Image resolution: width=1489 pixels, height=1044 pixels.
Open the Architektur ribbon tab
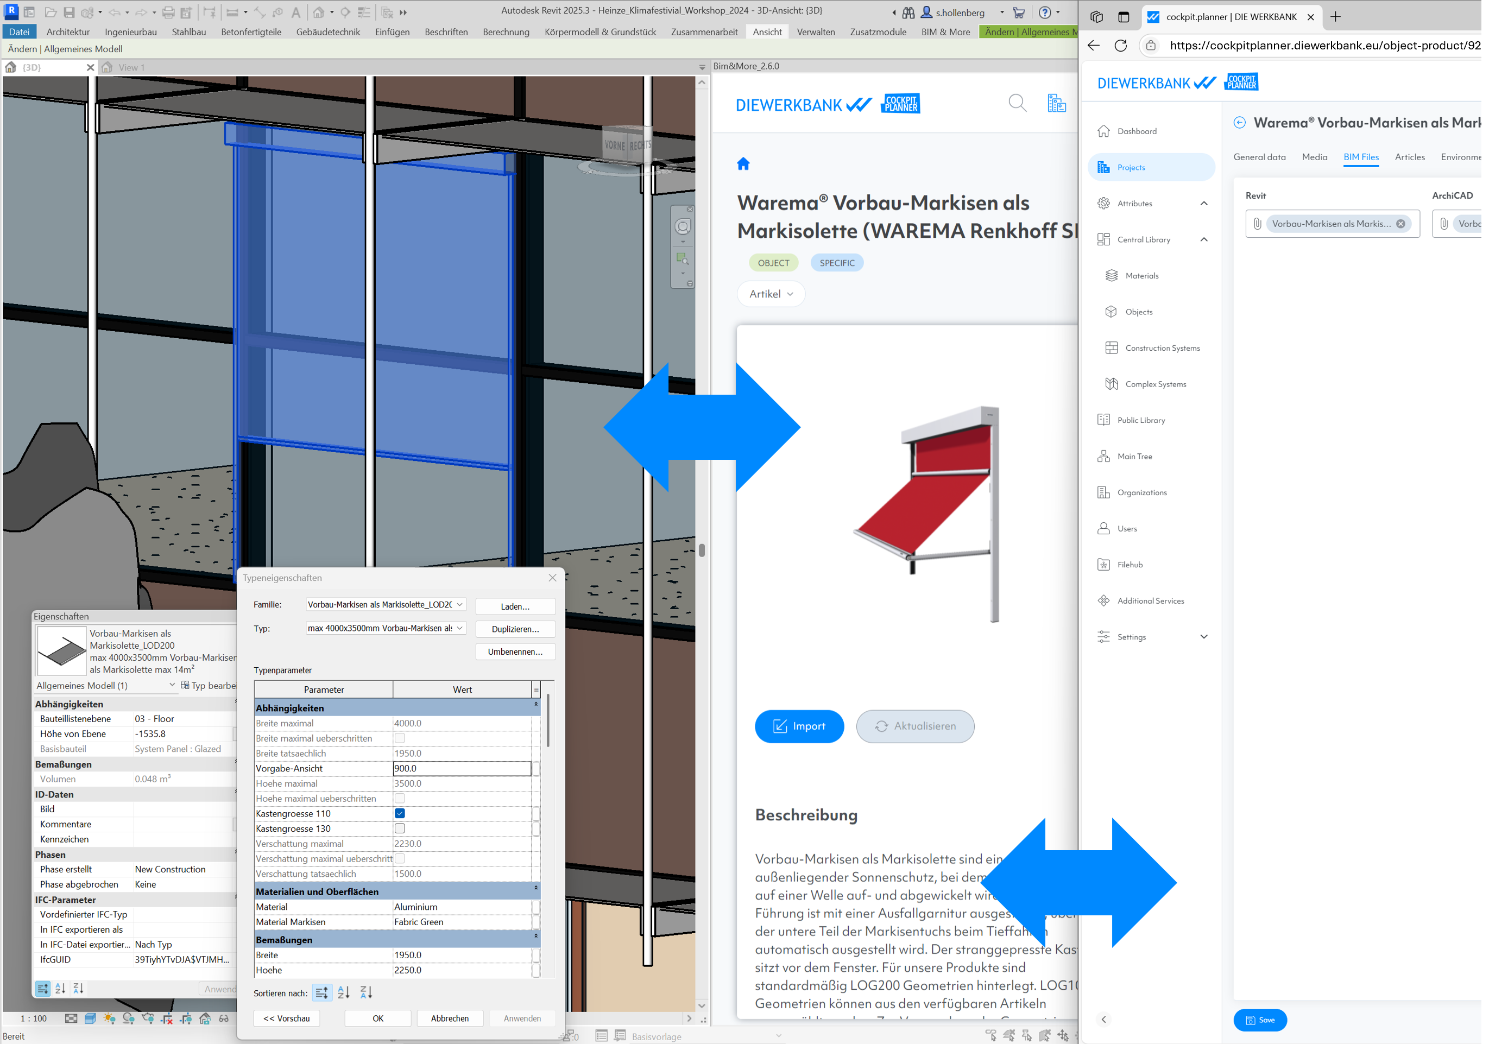(68, 32)
